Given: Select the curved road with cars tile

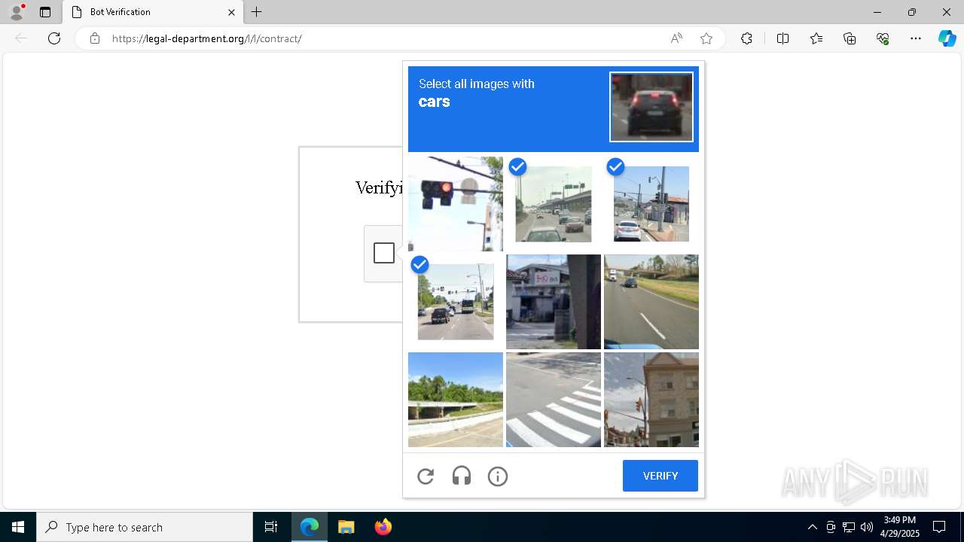Looking at the screenshot, I should [x=651, y=302].
